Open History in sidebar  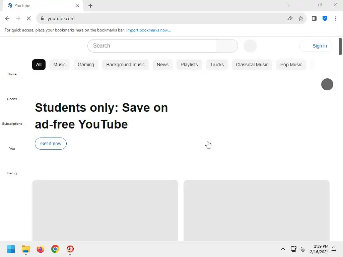[x=12, y=173]
